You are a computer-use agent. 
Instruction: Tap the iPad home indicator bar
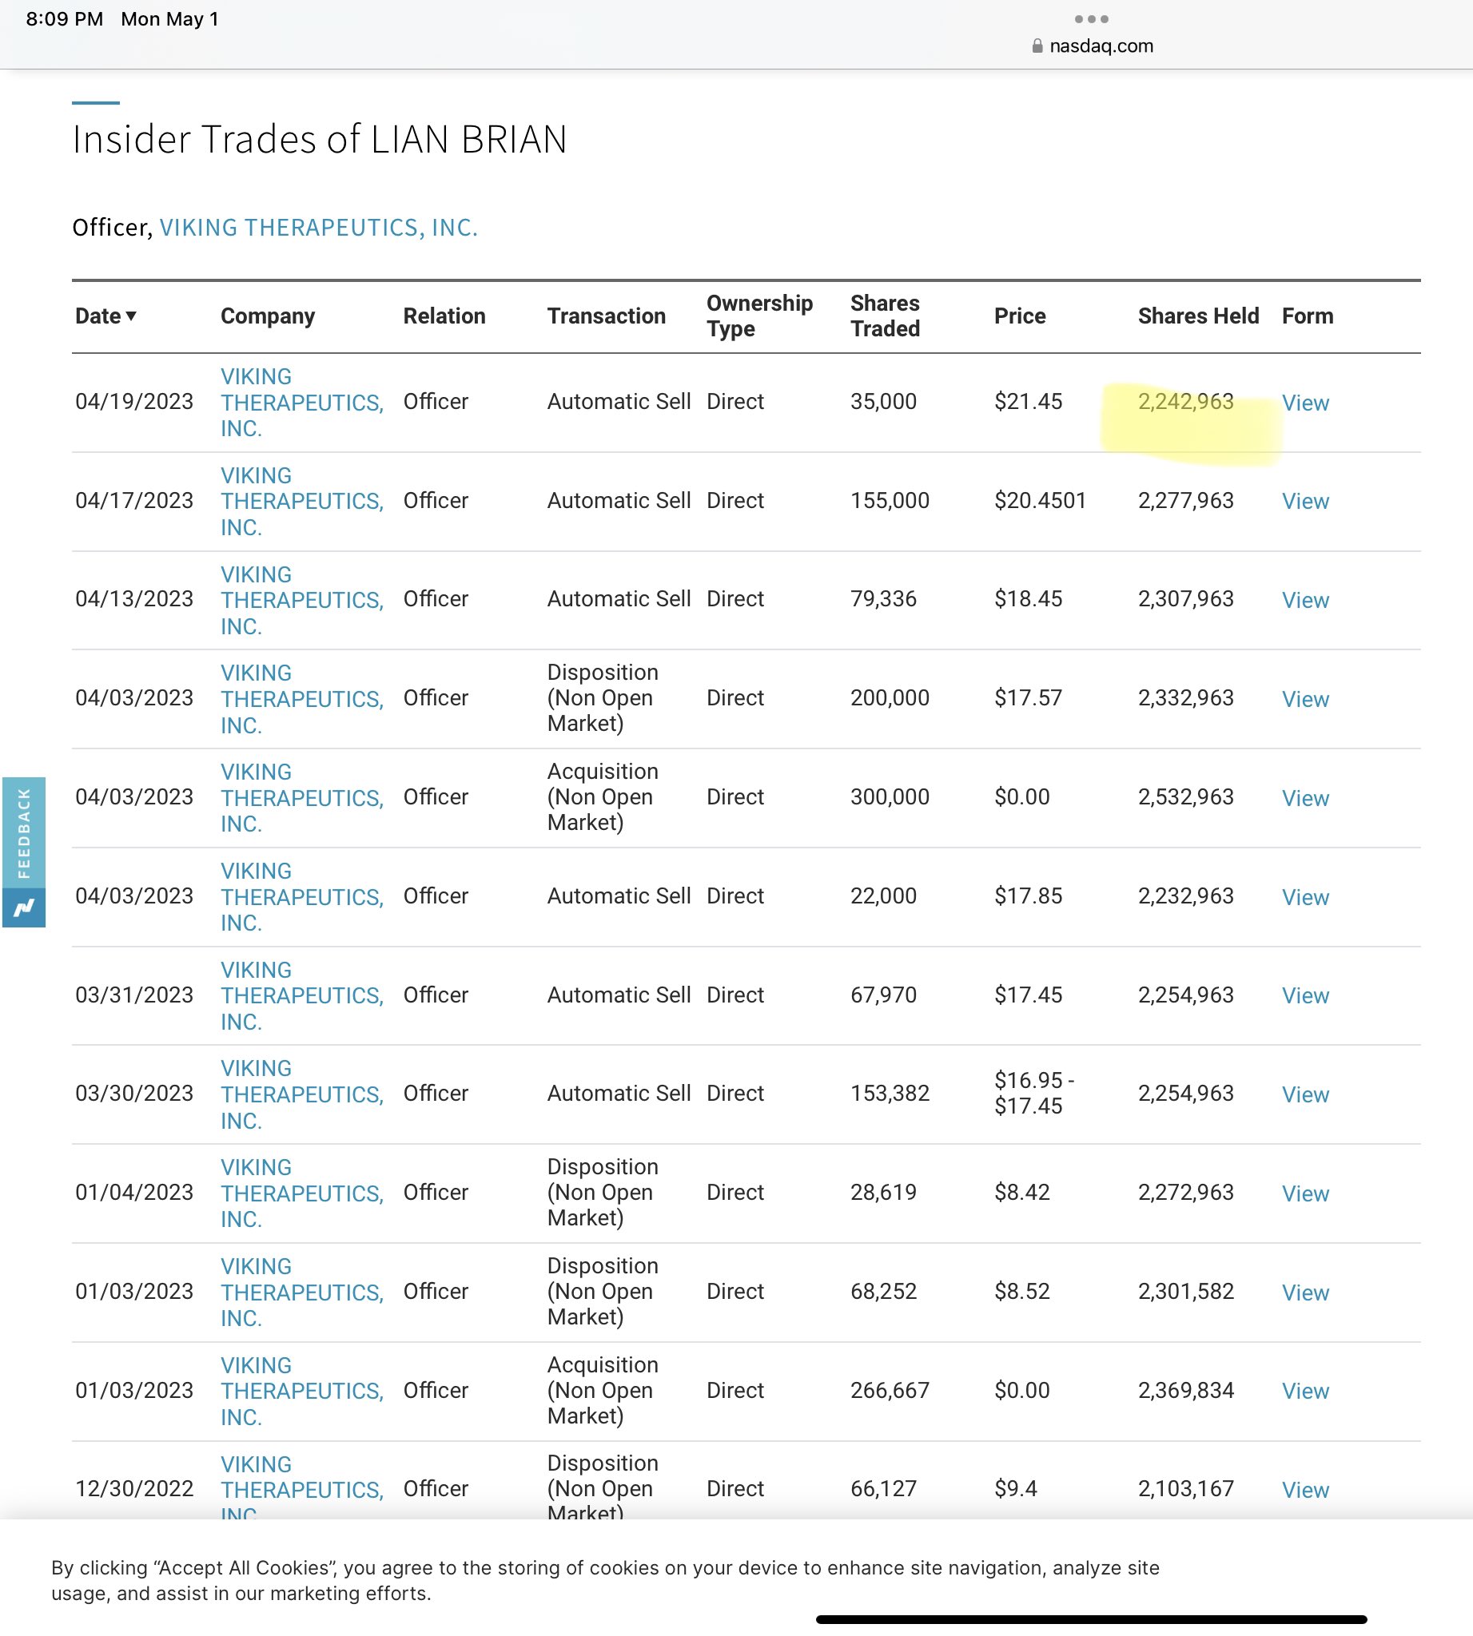tap(1091, 1619)
